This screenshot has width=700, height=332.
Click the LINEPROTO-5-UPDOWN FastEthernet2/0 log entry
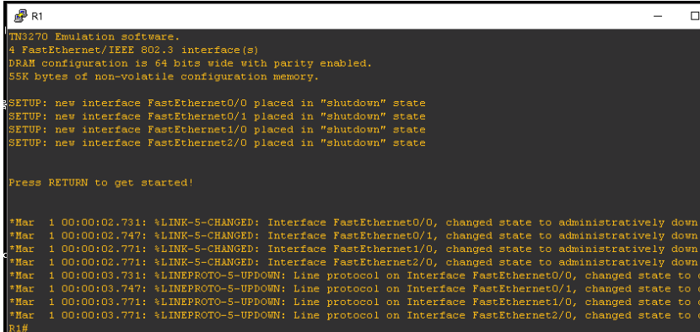pos(354,315)
